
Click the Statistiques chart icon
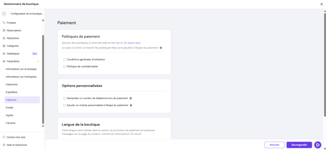point(4,54)
